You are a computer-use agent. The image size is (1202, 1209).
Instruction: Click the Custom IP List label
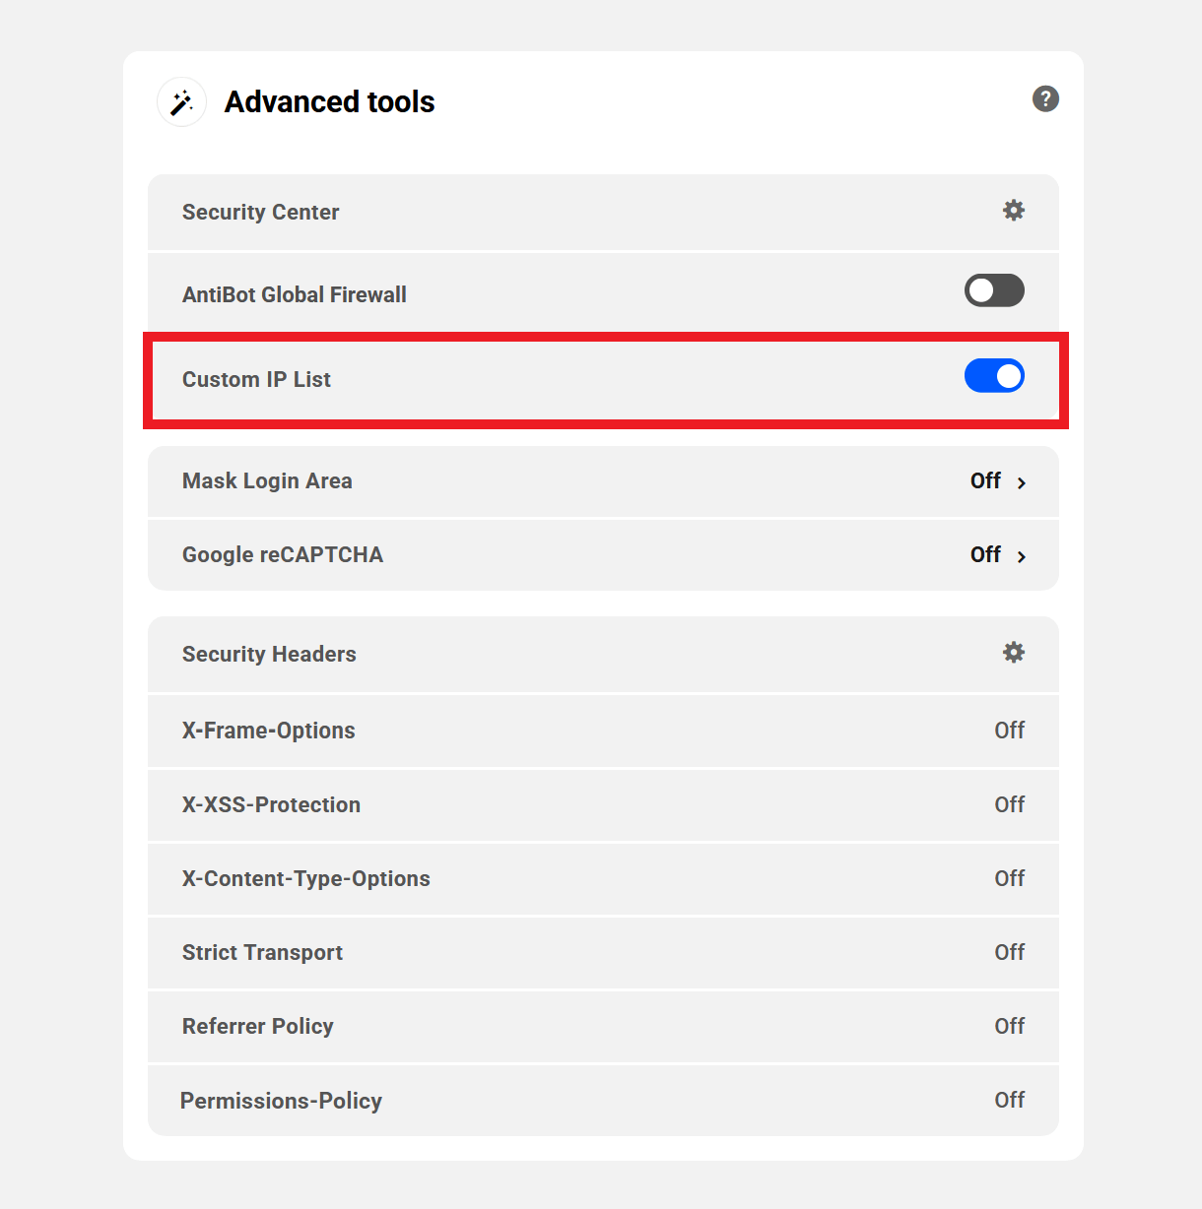pos(256,380)
